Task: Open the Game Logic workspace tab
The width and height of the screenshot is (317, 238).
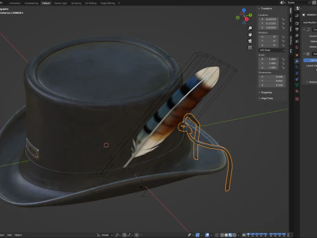Action: tap(61, 3)
